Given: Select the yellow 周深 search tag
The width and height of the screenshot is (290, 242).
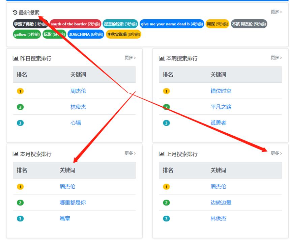Looking at the screenshot, I should coord(217,24).
